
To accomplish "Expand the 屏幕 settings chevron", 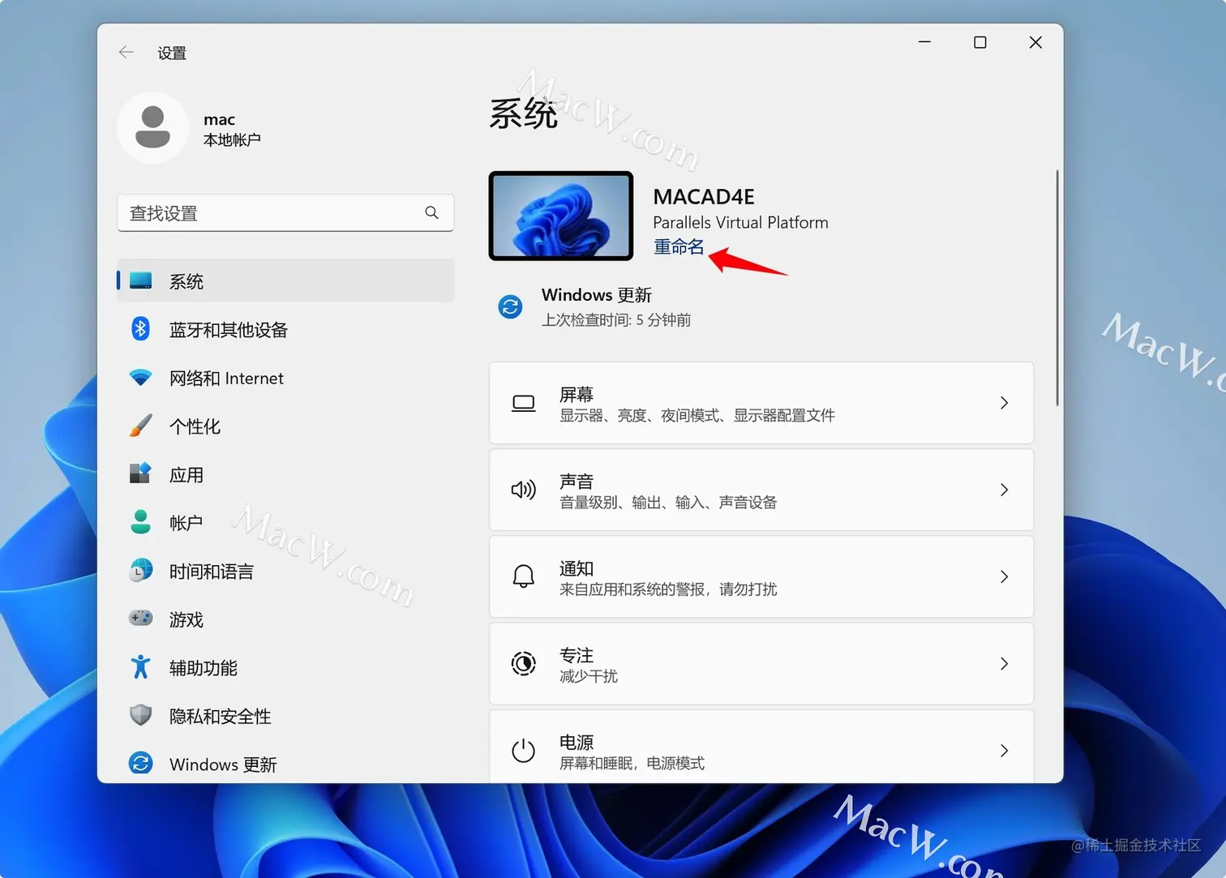I will point(1004,403).
